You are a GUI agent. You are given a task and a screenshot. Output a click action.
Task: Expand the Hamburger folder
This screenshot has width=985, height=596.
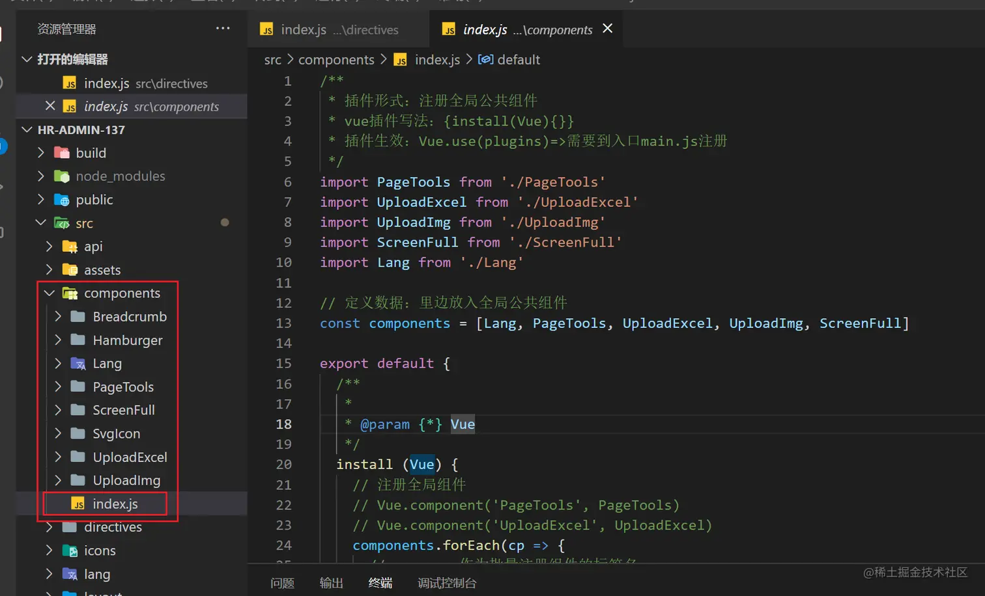pos(58,340)
